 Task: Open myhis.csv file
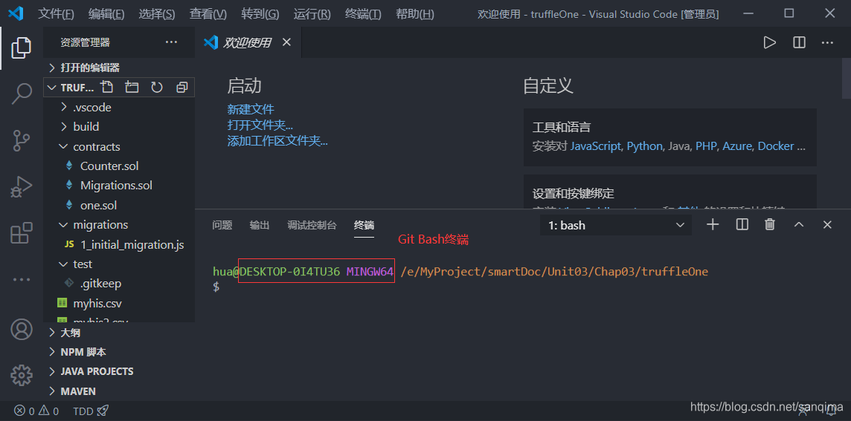coord(119,303)
